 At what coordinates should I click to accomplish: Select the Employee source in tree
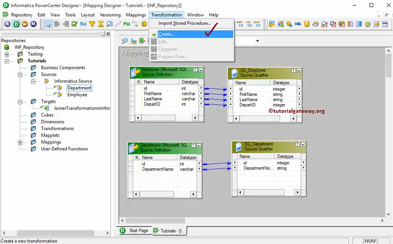[x=77, y=95]
